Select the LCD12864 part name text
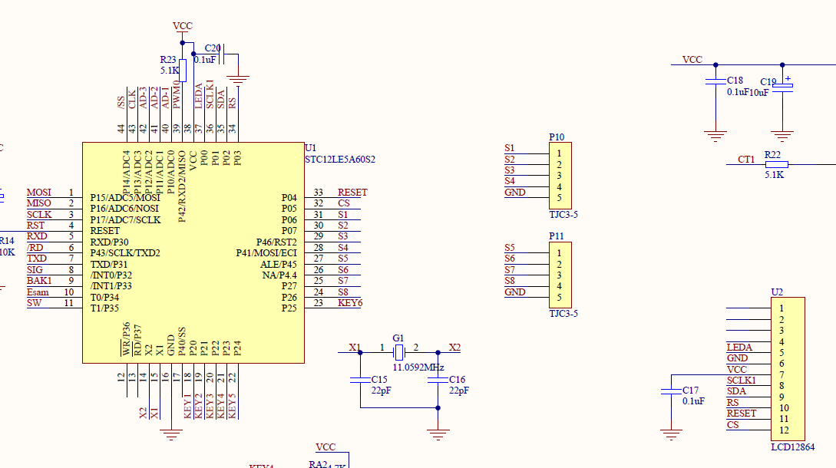 coord(793,447)
